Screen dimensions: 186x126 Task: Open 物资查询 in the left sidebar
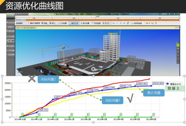[11, 46]
